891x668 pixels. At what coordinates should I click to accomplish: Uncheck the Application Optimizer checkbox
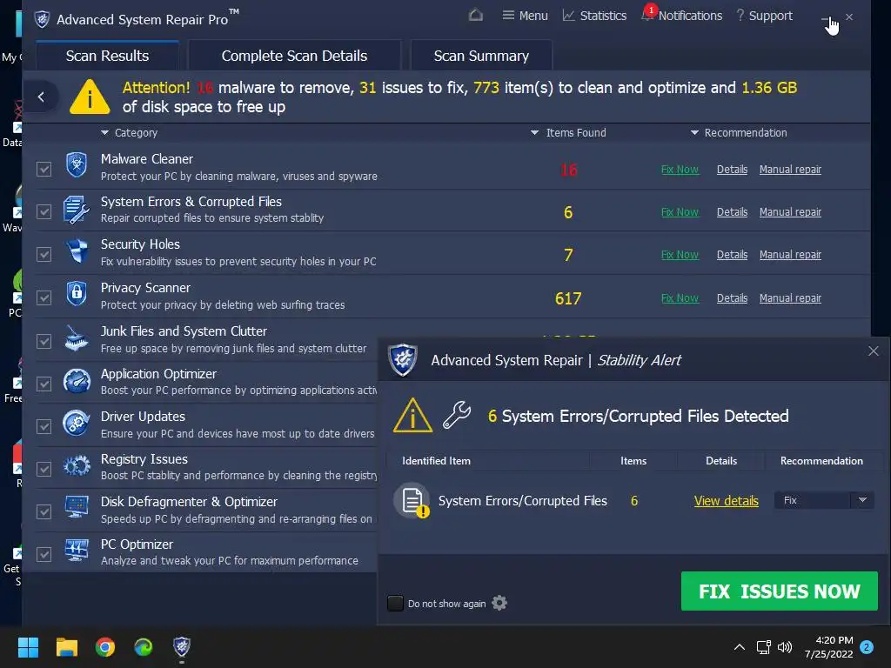click(44, 384)
